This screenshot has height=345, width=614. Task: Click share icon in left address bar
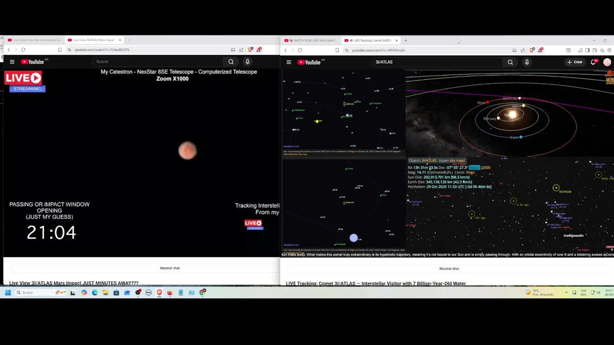point(241,49)
